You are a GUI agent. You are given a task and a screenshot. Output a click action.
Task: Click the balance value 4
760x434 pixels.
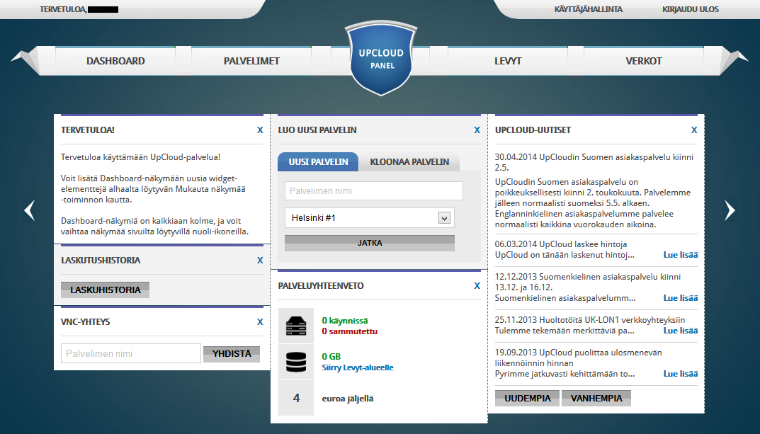tap(296, 398)
